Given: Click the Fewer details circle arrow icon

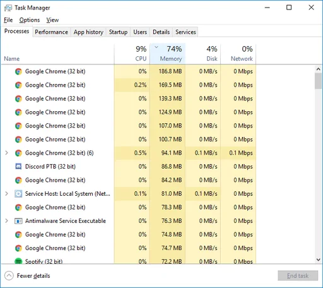Looking at the screenshot, I should (x=9, y=275).
